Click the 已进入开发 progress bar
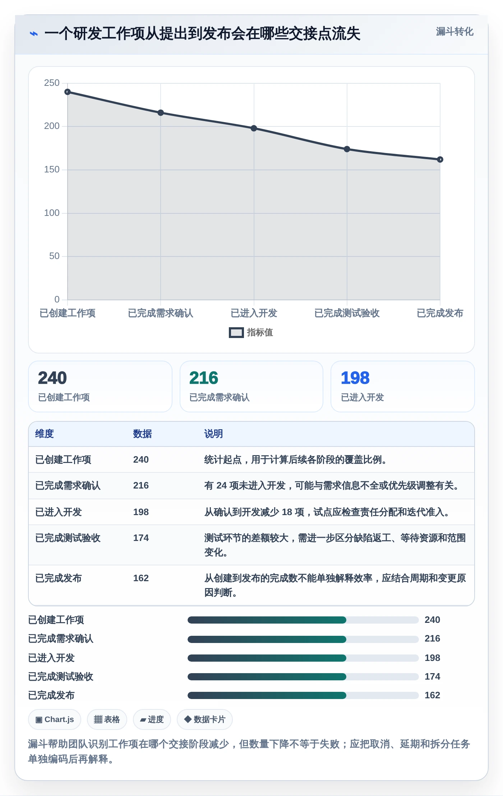The image size is (503, 796). [303, 658]
